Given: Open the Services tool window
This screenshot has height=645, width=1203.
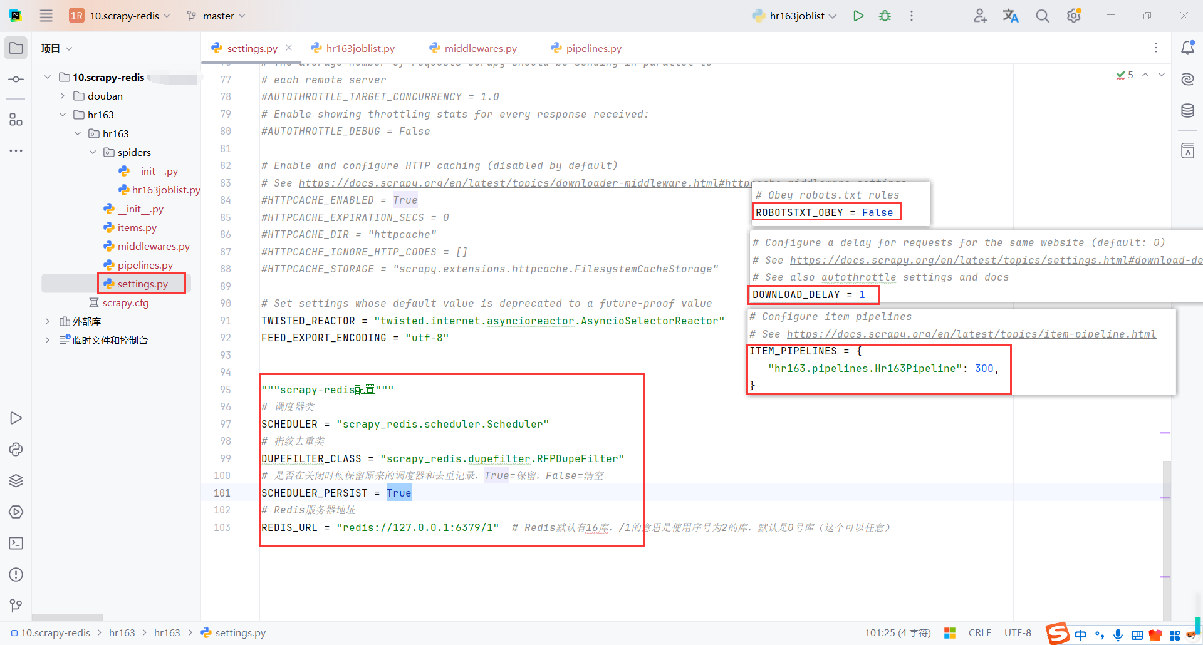Looking at the screenshot, I should coord(16,512).
